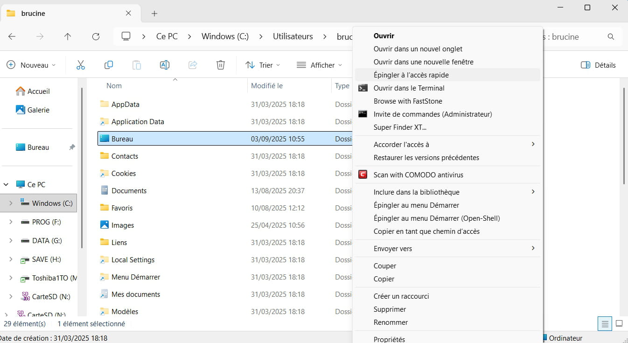
Task: Click the Images folder icon
Action: point(104,225)
